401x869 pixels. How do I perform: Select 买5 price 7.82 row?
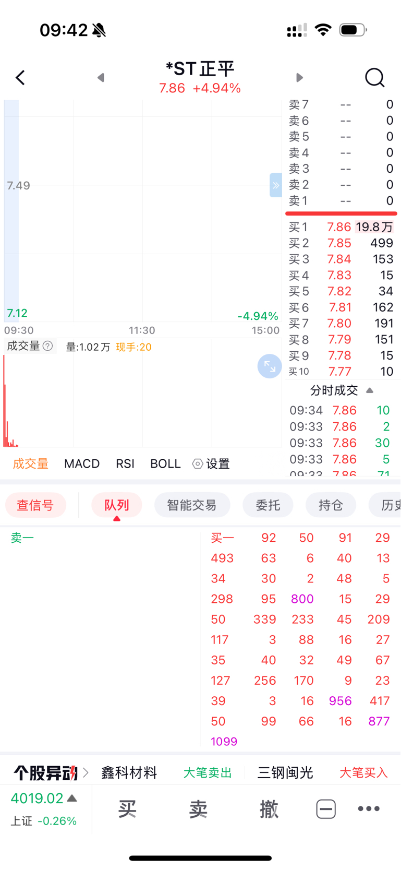(x=341, y=291)
